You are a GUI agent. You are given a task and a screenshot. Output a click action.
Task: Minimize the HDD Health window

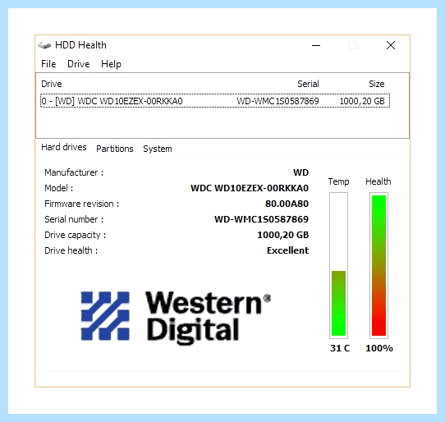(x=316, y=45)
